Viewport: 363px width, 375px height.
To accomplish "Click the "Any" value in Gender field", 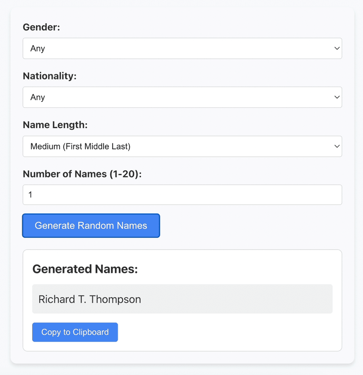I will (38, 49).
